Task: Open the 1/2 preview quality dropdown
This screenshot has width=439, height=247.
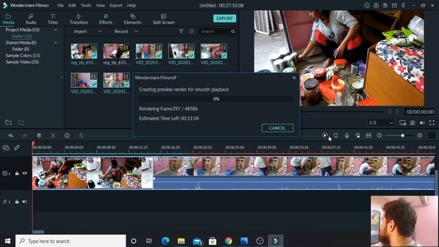Action: pyautogui.click(x=381, y=123)
